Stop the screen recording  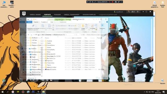point(112,2)
